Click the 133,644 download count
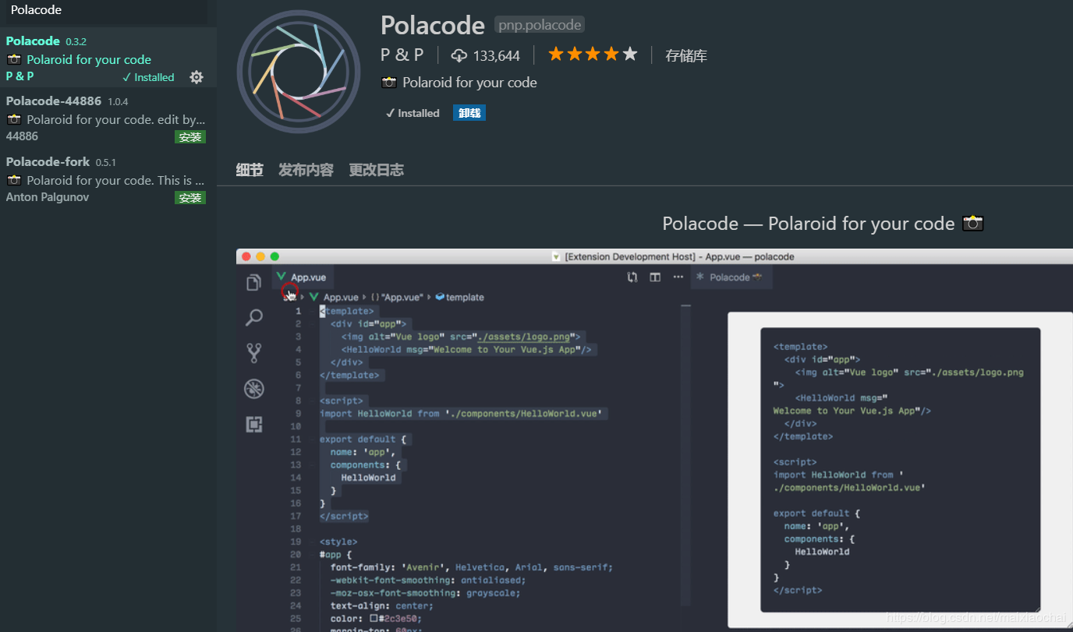The width and height of the screenshot is (1073, 632). tap(496, 55)
